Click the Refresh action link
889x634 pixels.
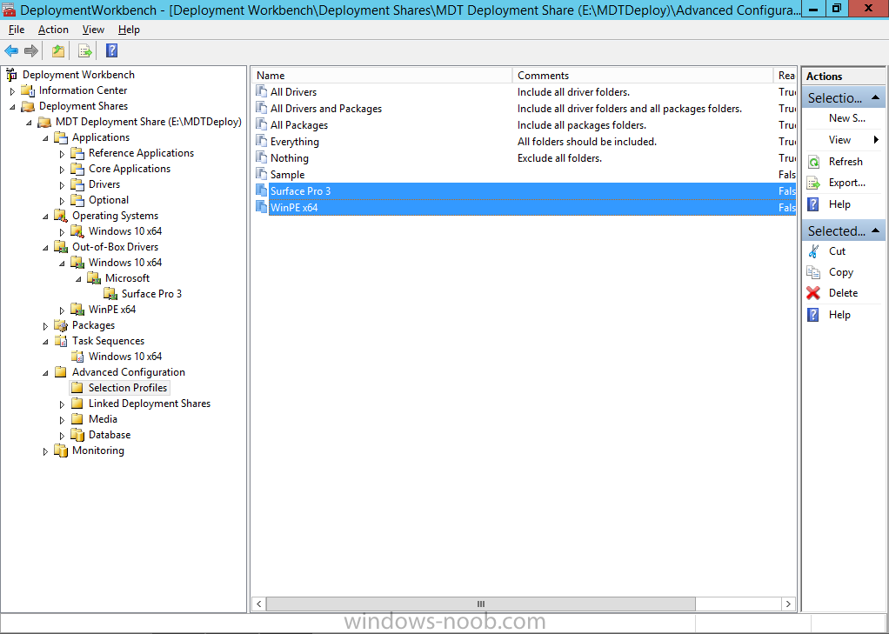[x=846, y=162]
